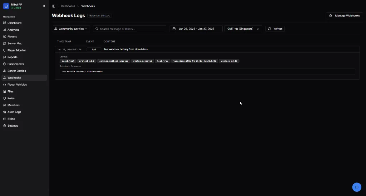Click the Punishments ban icon

tap(4, 64)
